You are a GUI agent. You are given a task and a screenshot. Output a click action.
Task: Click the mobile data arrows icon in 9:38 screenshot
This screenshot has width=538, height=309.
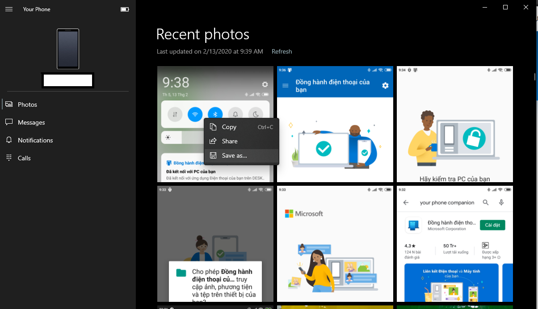point(175,114)
